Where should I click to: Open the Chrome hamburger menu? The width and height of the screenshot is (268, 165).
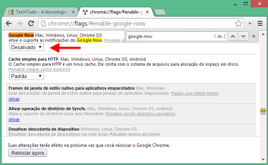(260, 23)
